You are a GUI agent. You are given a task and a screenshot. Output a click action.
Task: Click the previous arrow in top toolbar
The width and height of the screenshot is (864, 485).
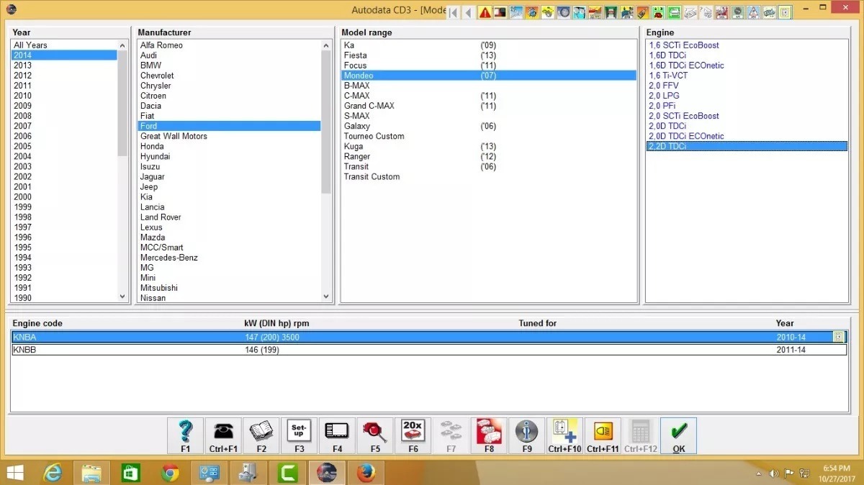[469, 12]
